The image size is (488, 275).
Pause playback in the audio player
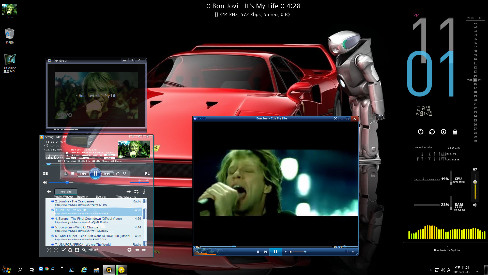(x=95, y=174)
